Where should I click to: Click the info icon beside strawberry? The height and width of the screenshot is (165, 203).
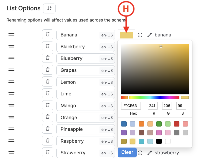140,153
